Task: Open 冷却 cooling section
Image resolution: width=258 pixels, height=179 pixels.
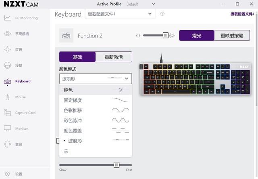Action: (x=19, y=65)
